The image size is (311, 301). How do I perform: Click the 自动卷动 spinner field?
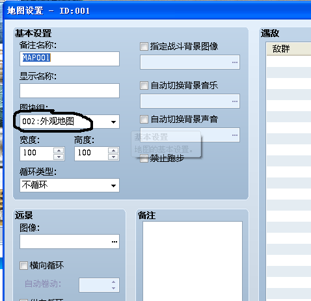pyautogui.click(x=99, y=285)
